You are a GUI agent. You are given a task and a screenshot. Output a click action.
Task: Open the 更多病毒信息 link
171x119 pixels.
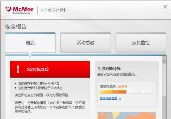point(109,98)
